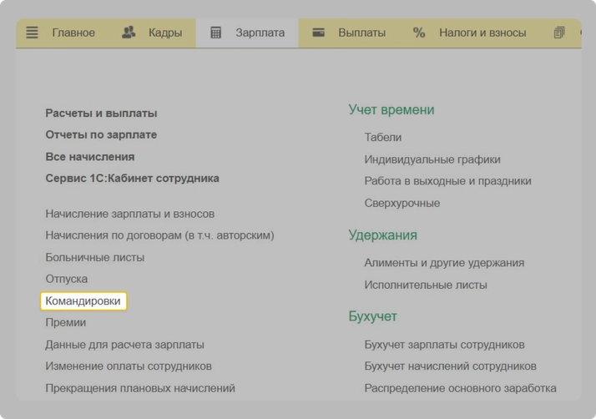Switch to the Кадры section

coord(165,33)
